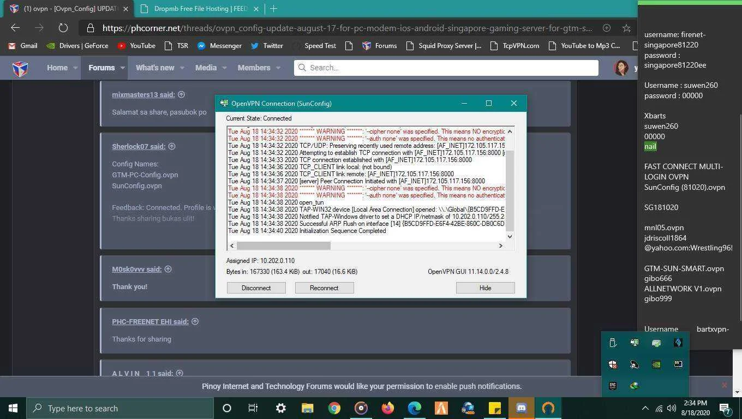Launch Firefox from the taskbar
Image resolution: width=742 pixels, height=419 pixels.
tap(387, 408)
